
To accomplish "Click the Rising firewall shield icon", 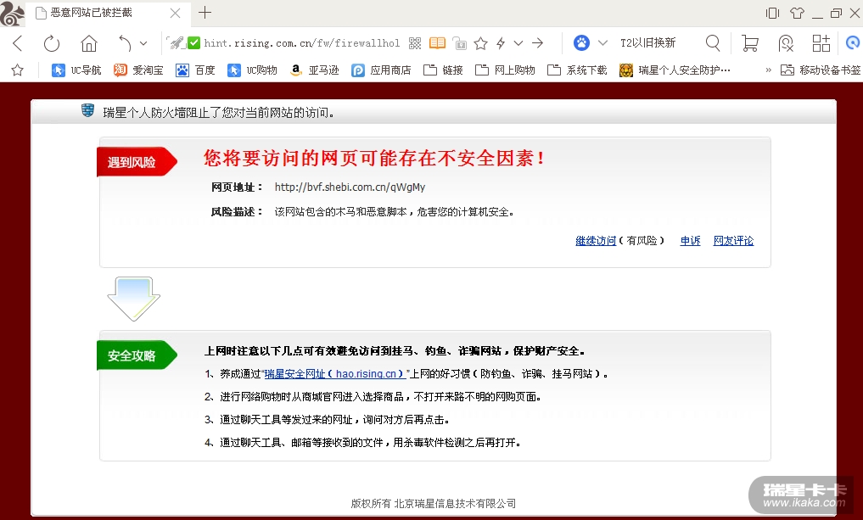I will pyautogui.click(x=87, y=110).
